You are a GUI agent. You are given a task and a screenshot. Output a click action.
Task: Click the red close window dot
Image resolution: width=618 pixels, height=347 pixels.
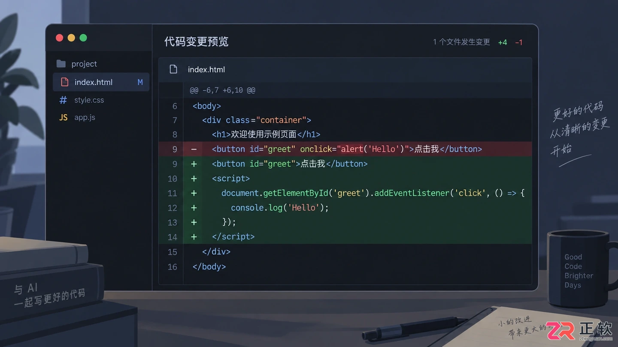[x=60, y=38]
